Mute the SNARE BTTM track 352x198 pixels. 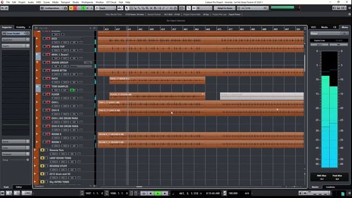pyautogui.click(x=45, y=71)
